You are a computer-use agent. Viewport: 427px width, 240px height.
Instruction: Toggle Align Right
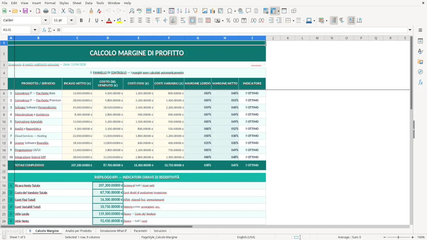148,21
